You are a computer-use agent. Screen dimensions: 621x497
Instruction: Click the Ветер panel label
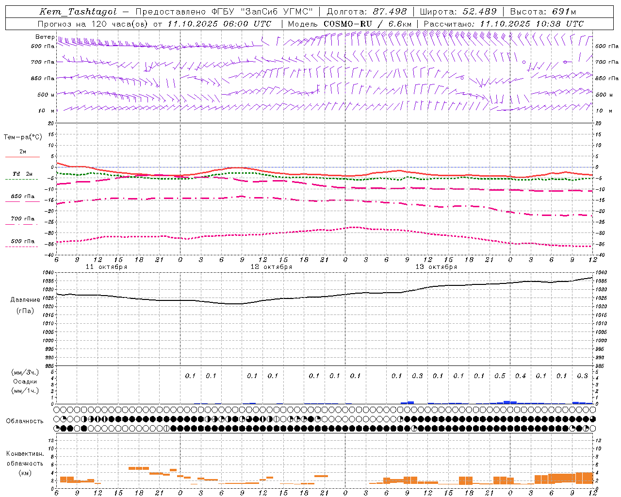[45, 37]
